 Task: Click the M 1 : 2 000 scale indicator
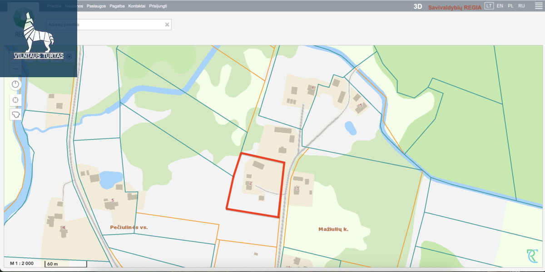21,263
